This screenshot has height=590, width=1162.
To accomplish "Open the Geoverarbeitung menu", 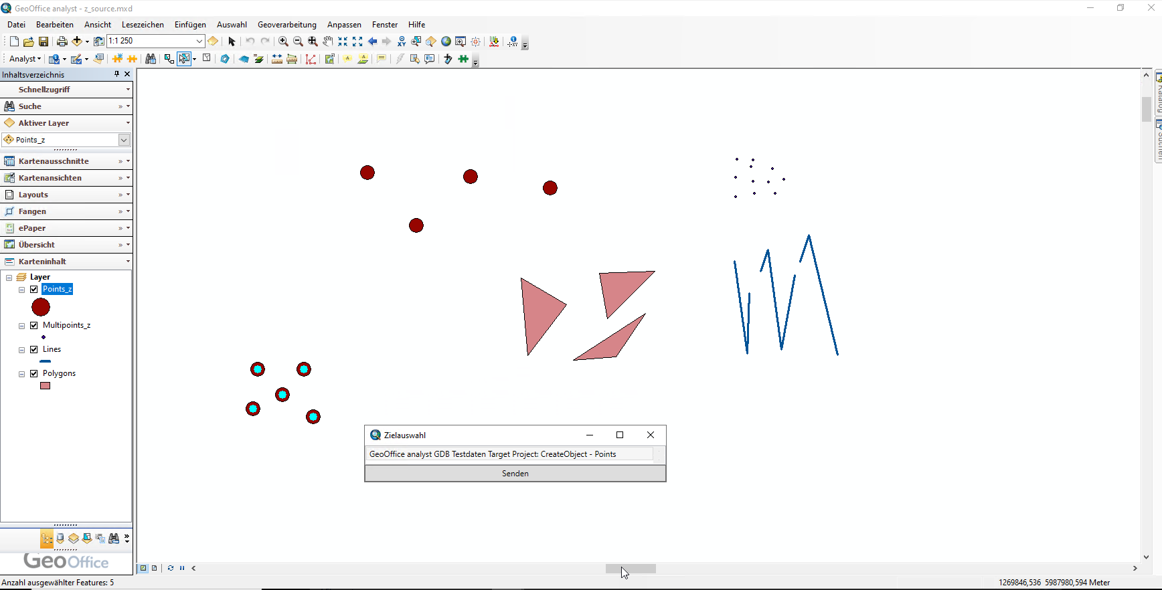I will (x=286, y=25).
